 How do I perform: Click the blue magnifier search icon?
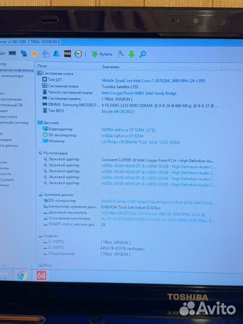coord(143,54)
